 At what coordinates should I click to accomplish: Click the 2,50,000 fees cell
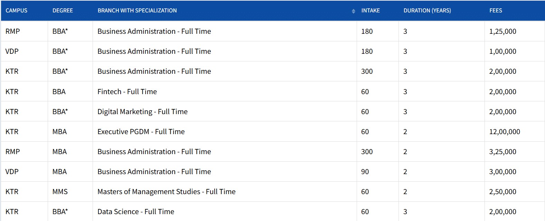pyautogui.click(x=502, y=192)
